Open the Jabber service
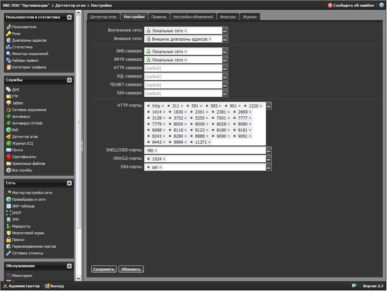387x291 pixels. pyautogui.click(x=14, y=103)
